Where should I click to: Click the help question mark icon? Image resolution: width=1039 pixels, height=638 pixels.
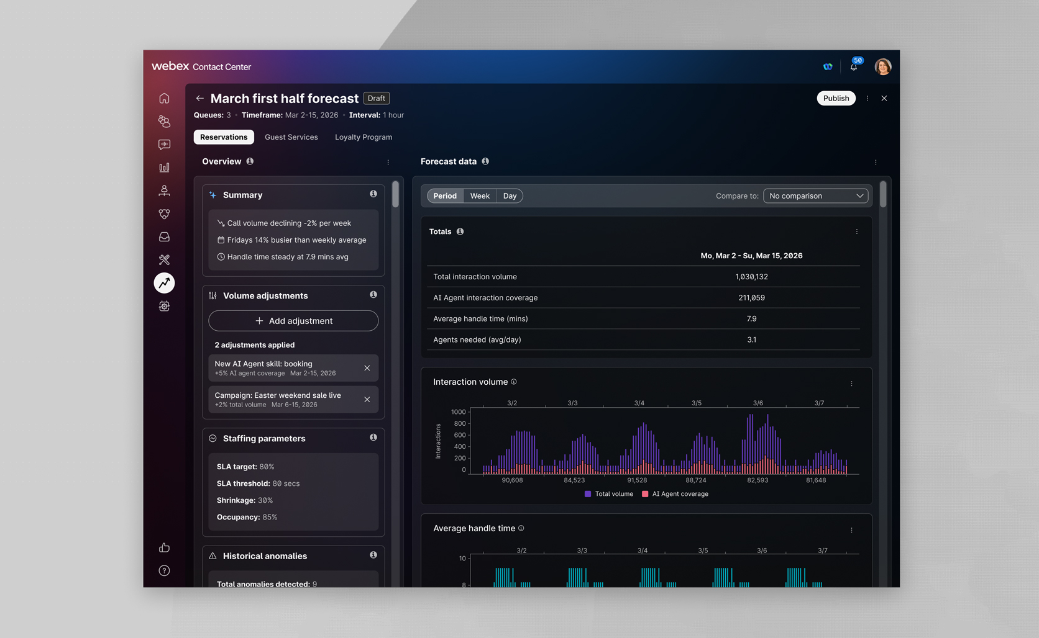coord(164,570)
